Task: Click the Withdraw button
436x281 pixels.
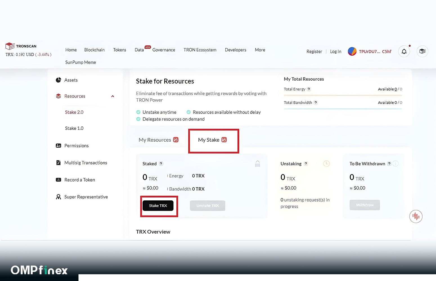Action: click(365, 205)
